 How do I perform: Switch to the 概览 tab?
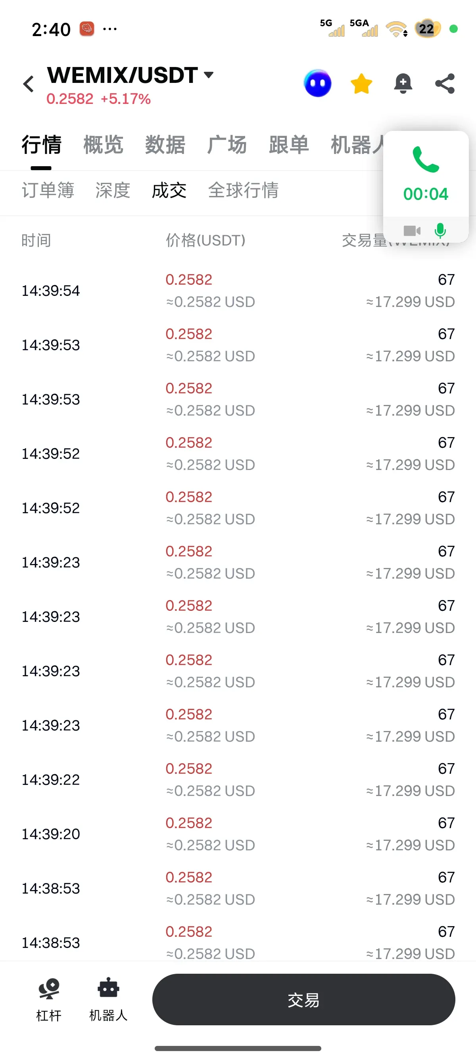[103, 145]
